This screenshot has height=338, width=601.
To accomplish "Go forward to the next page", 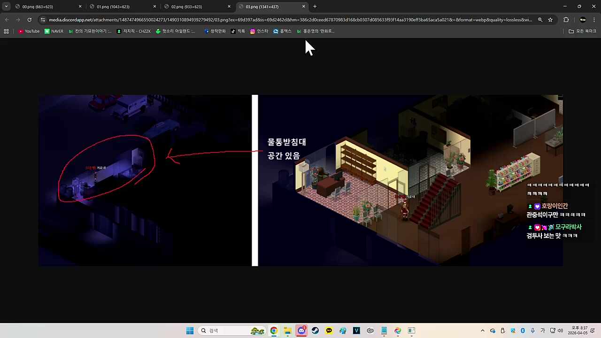I will [x=18, y=20].
